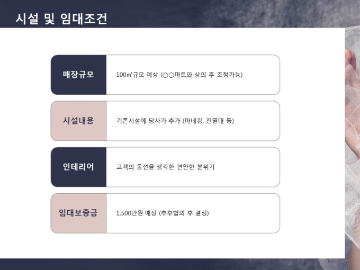The width and height of the screenshot is (360, 270).
Task: Click the '1,500만원 예상' text
Action: [x=136, y=213]
